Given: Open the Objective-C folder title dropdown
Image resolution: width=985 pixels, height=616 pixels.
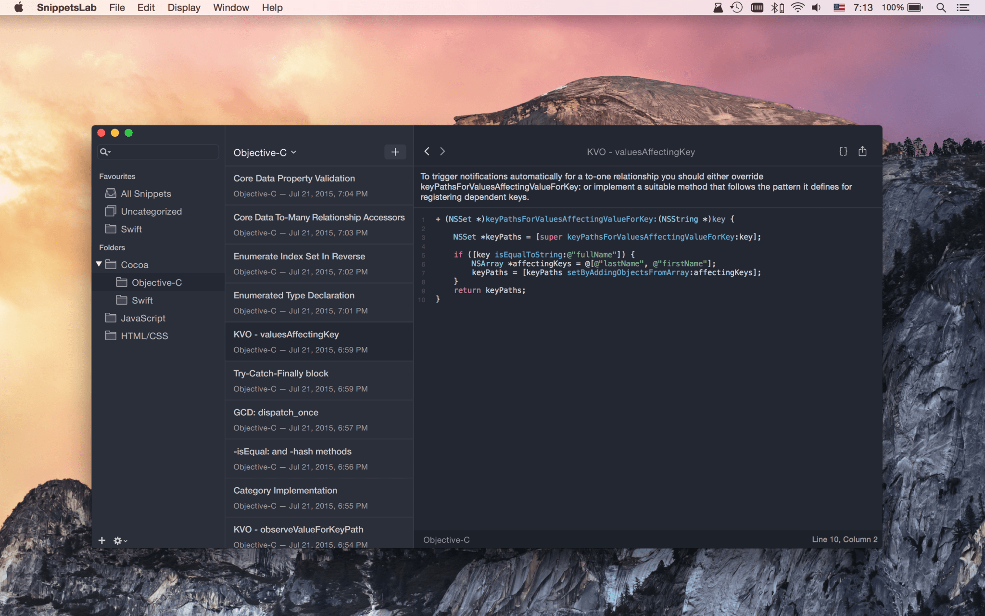Looking at the screenshot, I should pos(265,153).
